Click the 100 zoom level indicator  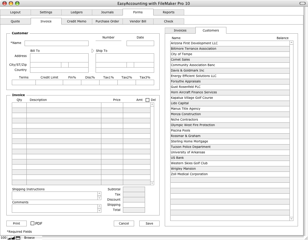(x=3, y=238)
